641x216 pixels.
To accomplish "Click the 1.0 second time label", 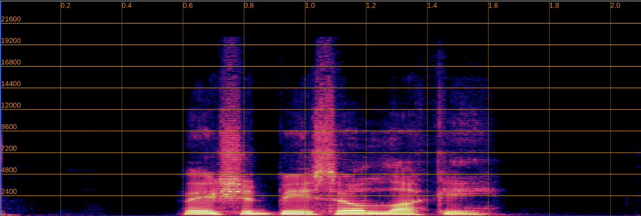I will pos(310,6).
